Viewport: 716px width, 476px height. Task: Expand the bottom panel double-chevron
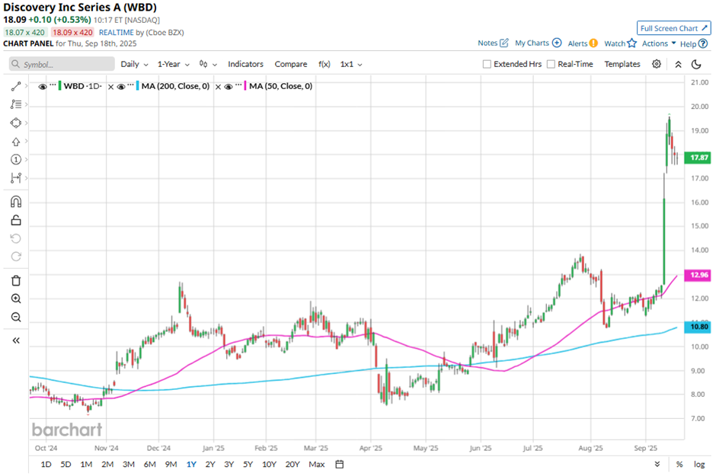click(x=657, y=464)
